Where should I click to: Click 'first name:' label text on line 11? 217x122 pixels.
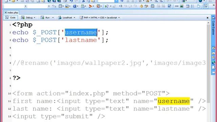tap(34, 101)
